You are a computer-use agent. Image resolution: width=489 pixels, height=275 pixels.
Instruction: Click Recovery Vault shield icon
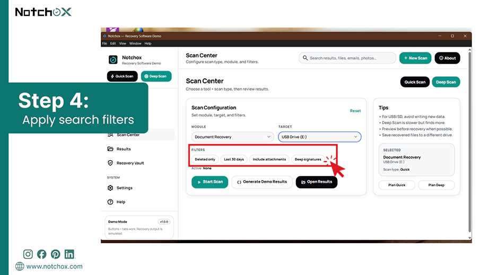110,163
